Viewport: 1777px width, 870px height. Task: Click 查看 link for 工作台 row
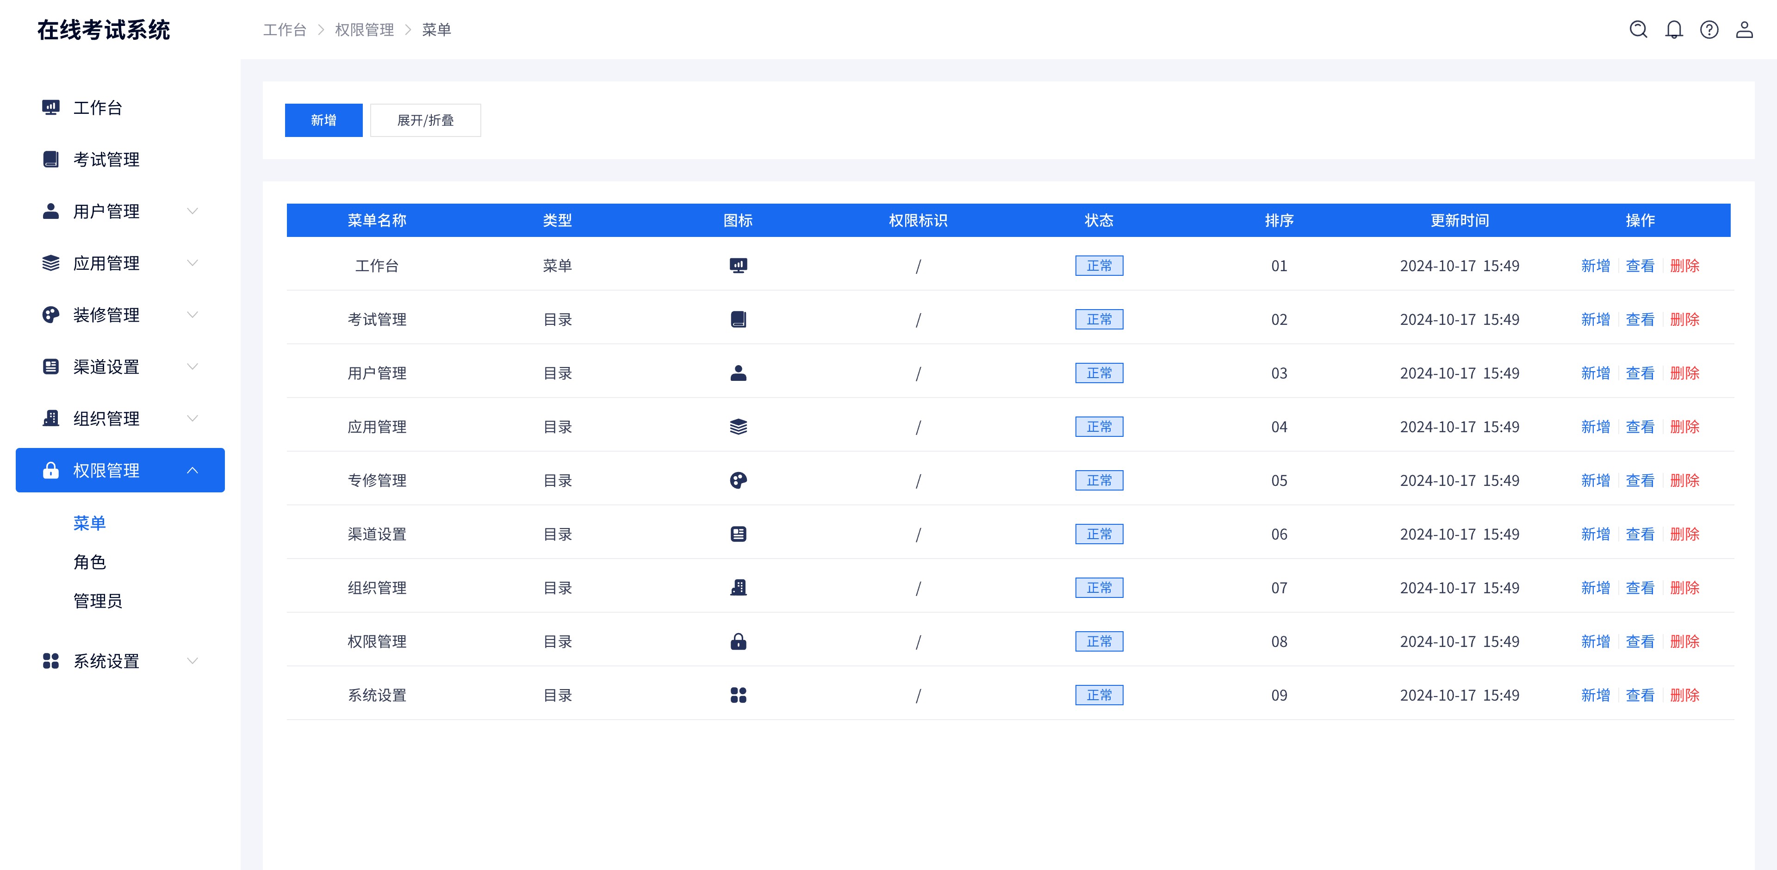pos(1640,266)
